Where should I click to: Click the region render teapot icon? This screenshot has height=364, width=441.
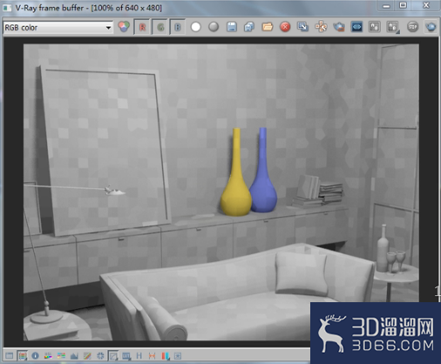pos(339,27)
